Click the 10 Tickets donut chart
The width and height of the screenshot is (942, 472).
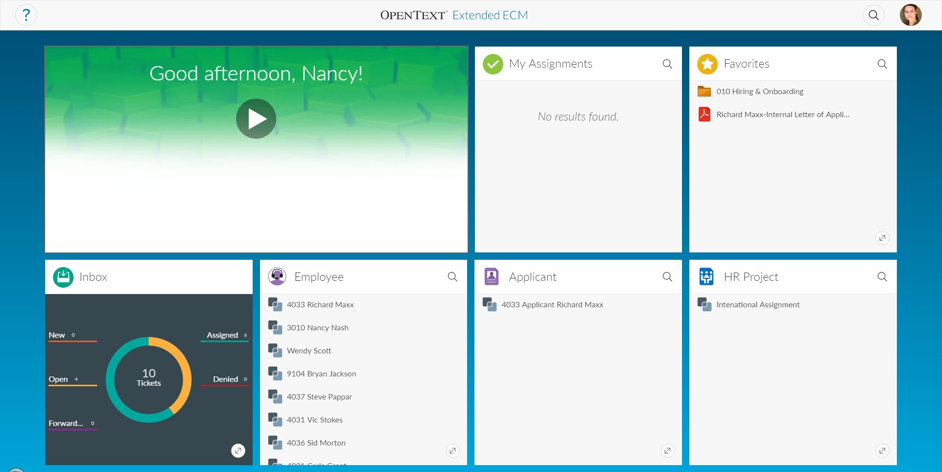click(149, 379)
